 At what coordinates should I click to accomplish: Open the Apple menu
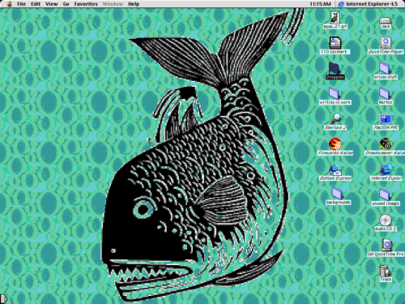pos(9,4)
